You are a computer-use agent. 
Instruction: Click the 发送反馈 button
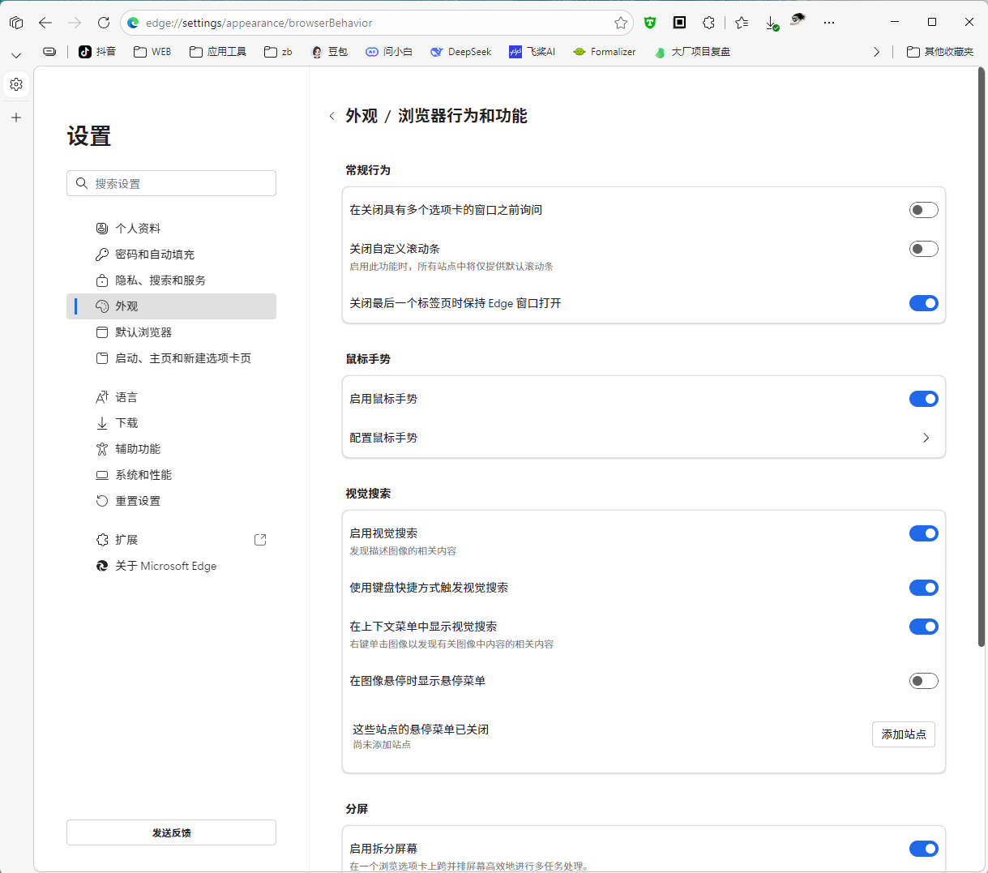[171, 832]
